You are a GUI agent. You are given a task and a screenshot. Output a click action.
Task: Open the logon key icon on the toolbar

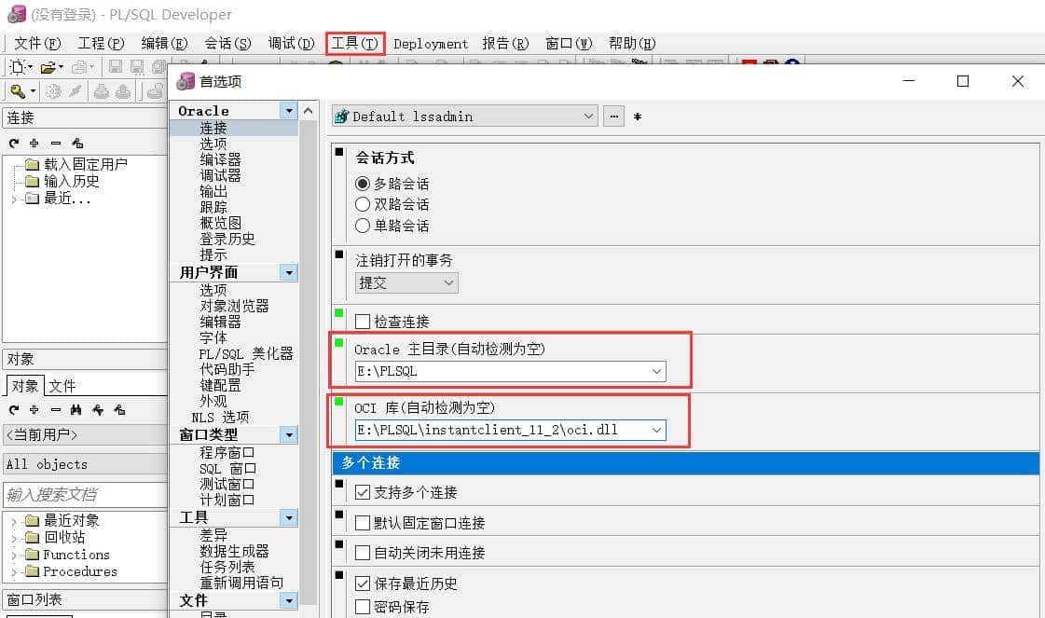18,90
